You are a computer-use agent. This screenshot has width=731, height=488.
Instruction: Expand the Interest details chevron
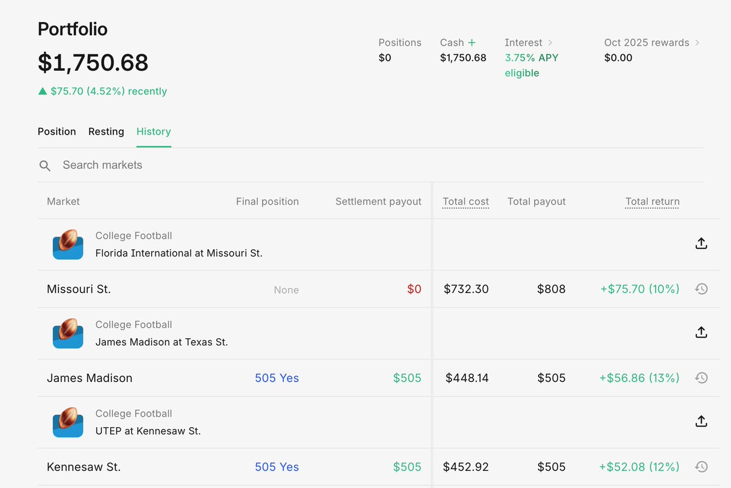click(x=550, y=43)
